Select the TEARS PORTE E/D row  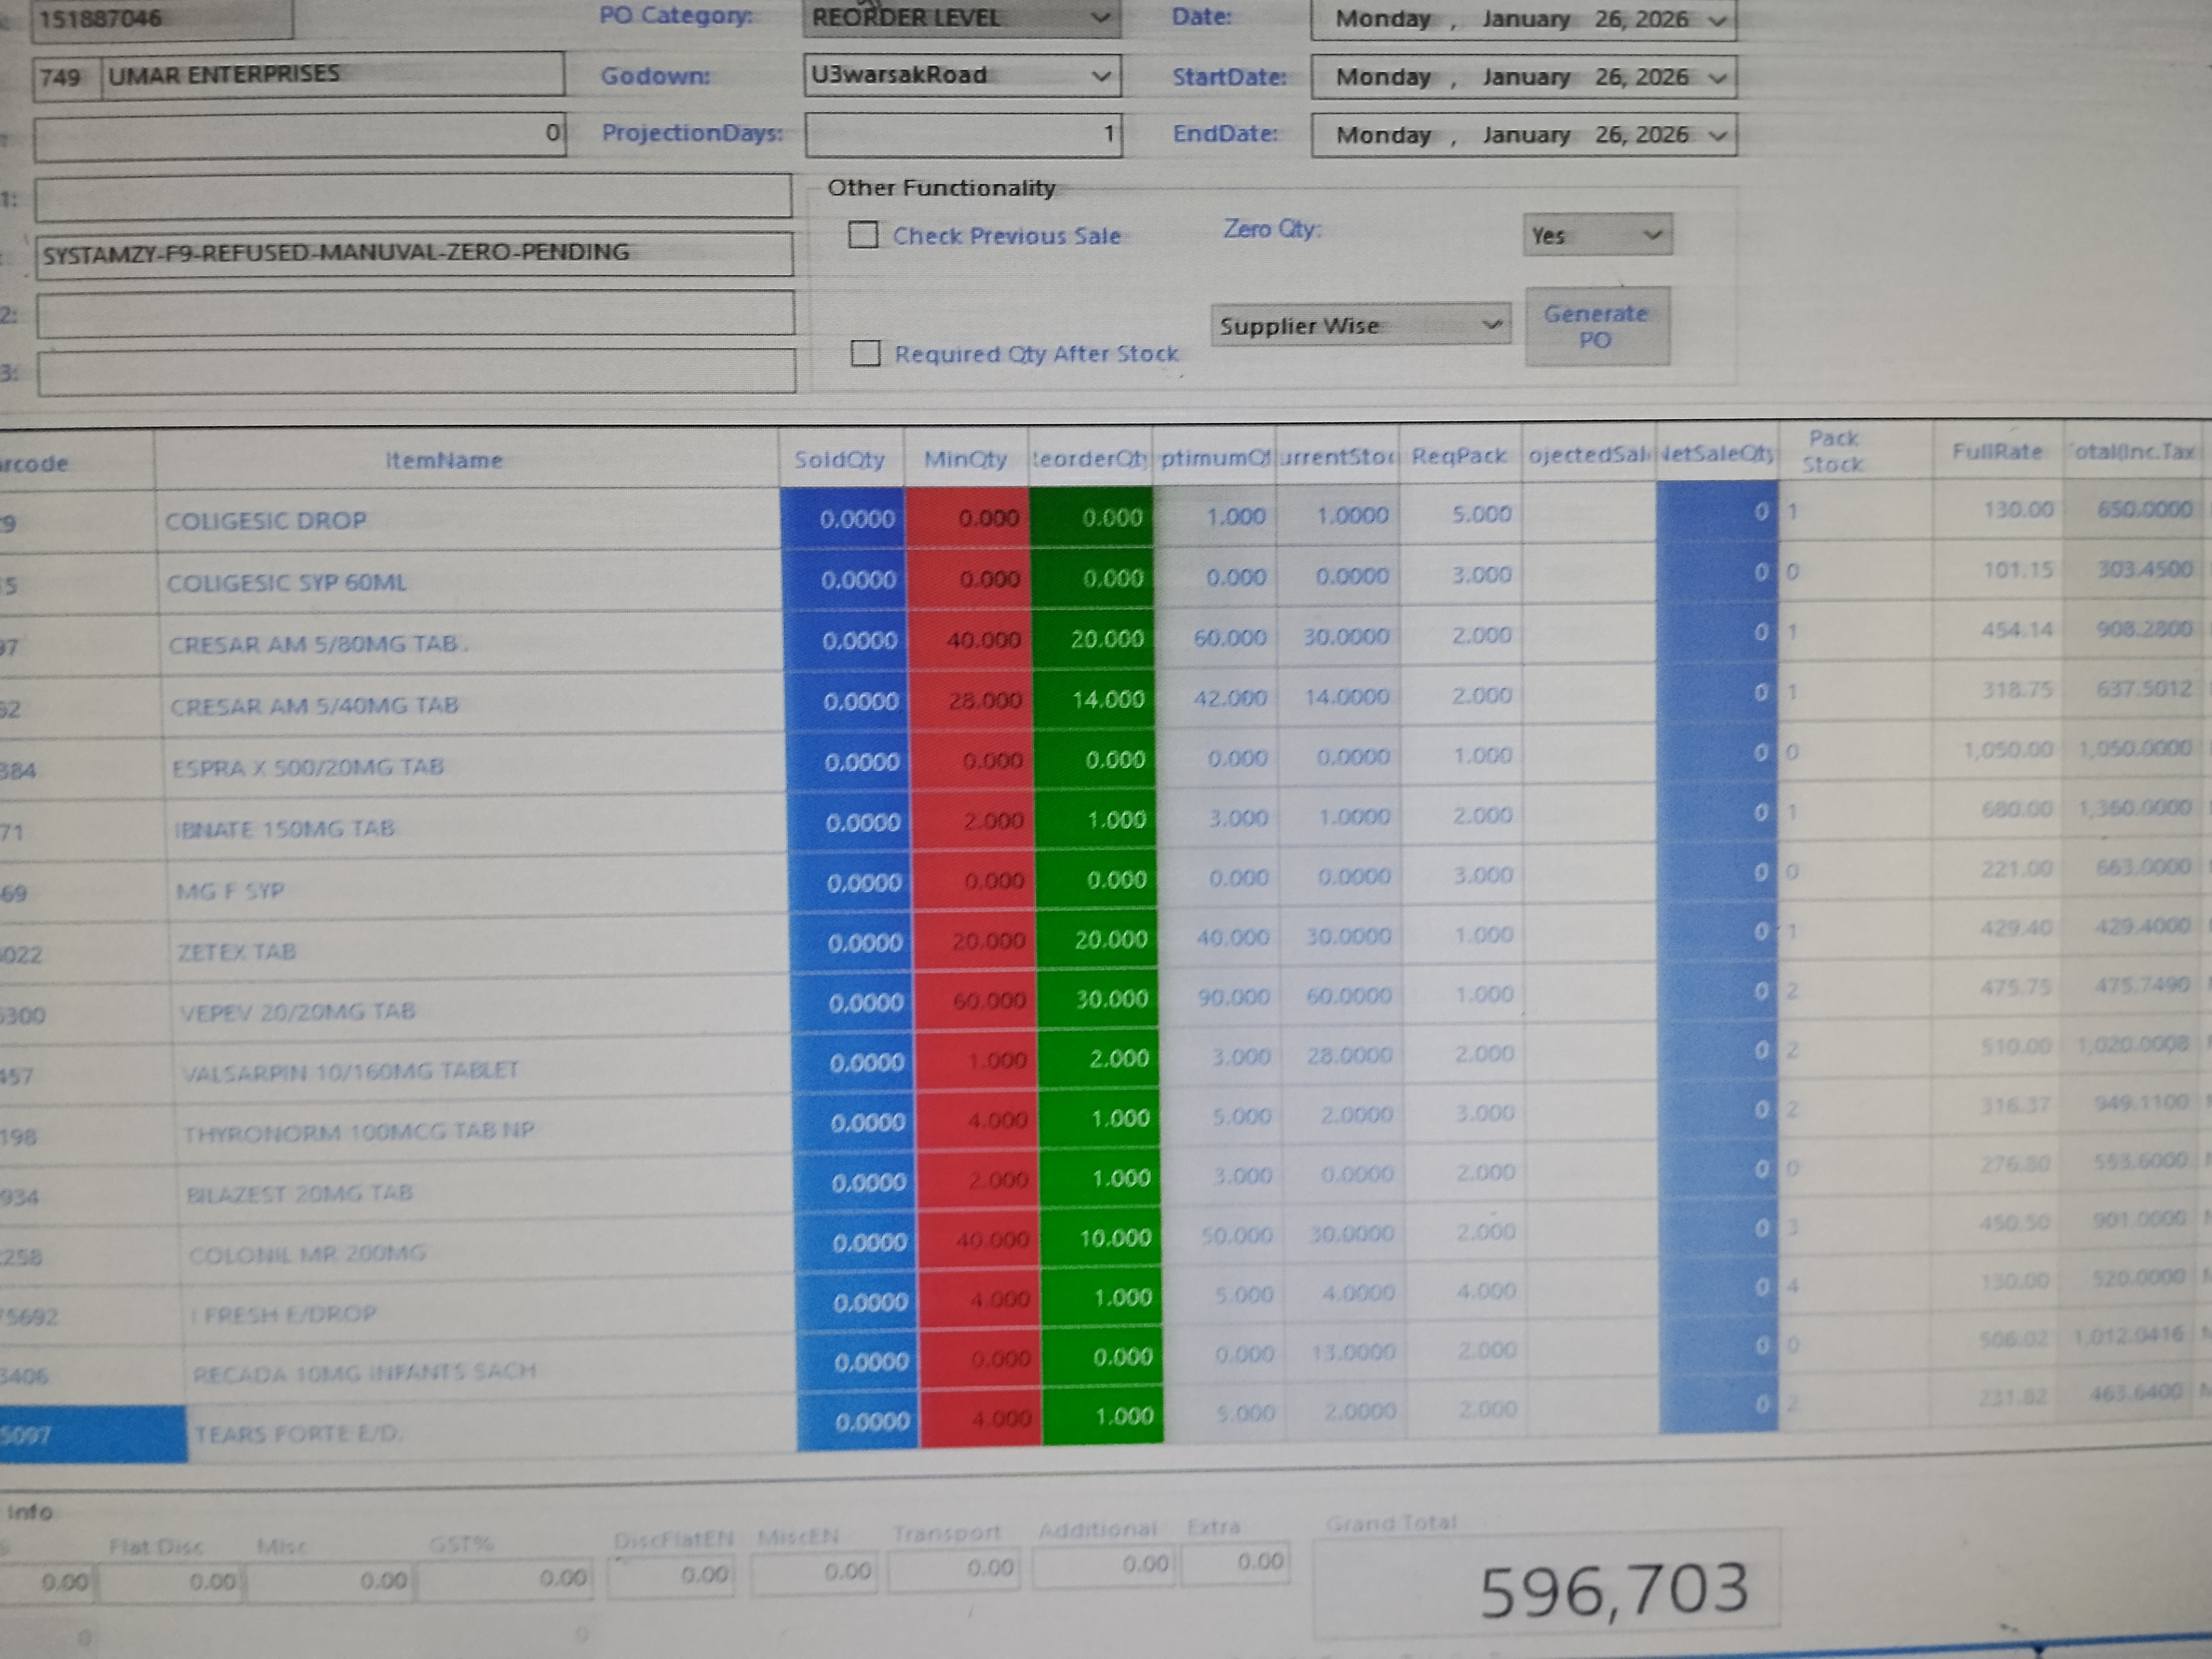[x=297, y=1434]
